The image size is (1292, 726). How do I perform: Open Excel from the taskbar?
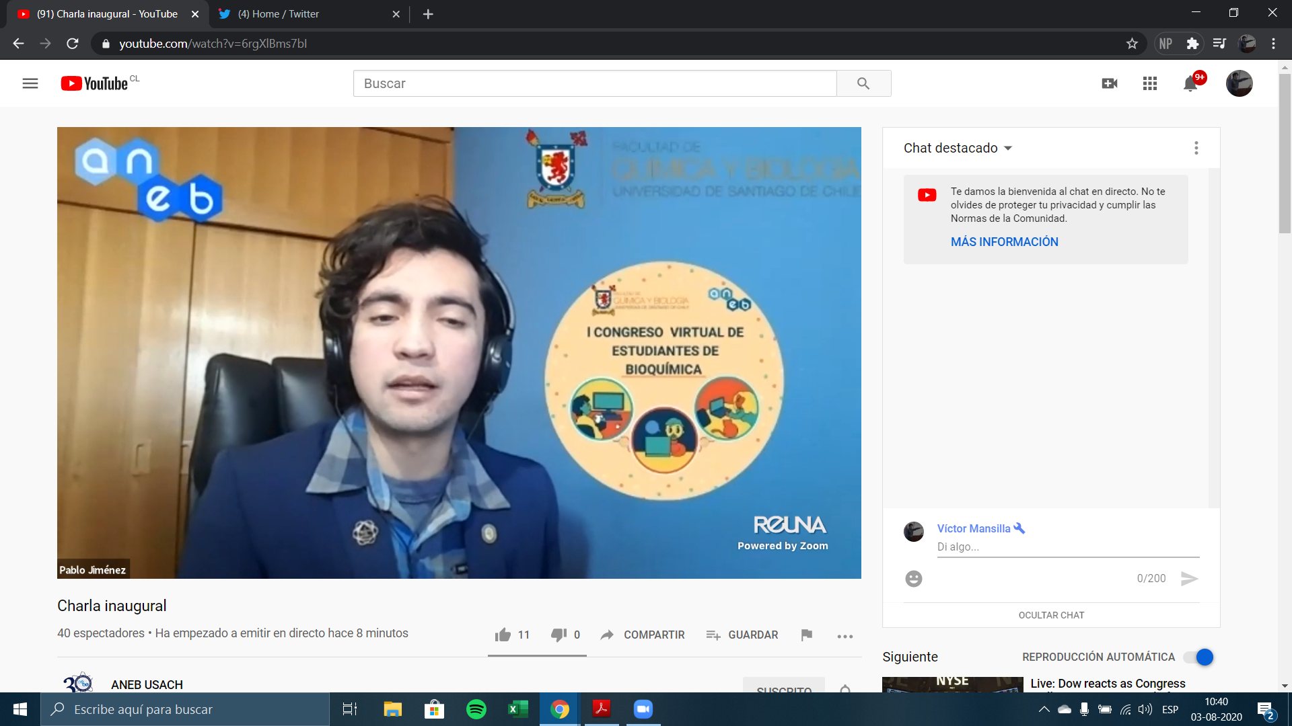(x=518, y=709)
